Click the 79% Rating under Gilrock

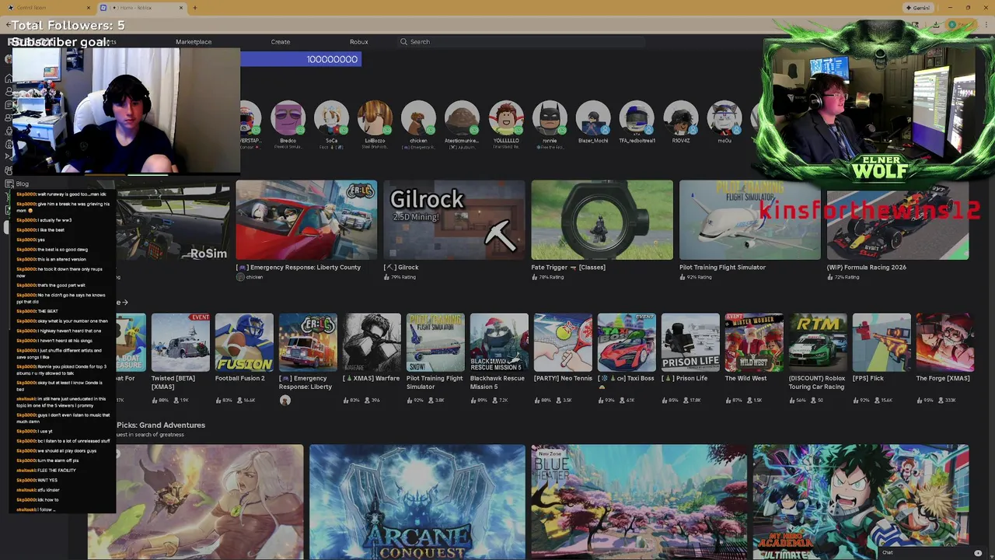tap(403, 278)
